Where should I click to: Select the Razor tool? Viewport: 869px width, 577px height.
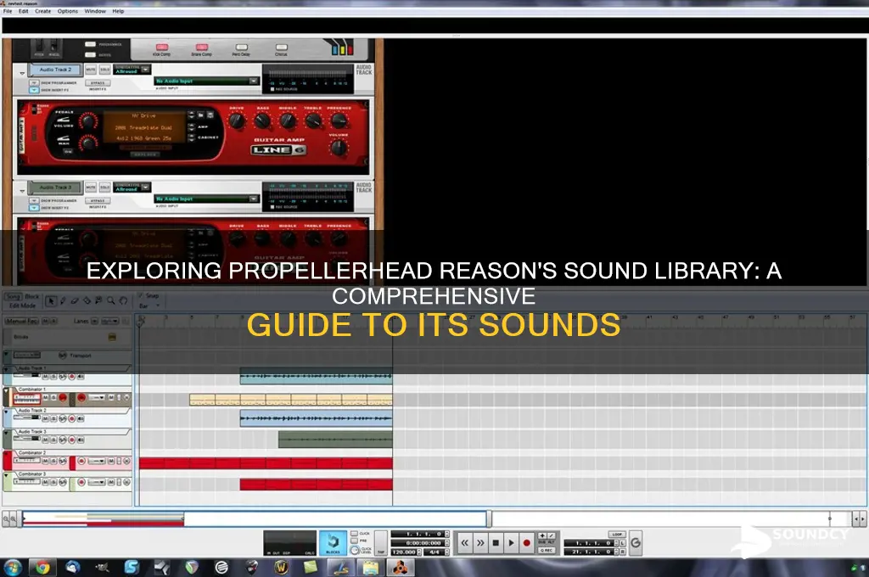click(x=87, y=301)
